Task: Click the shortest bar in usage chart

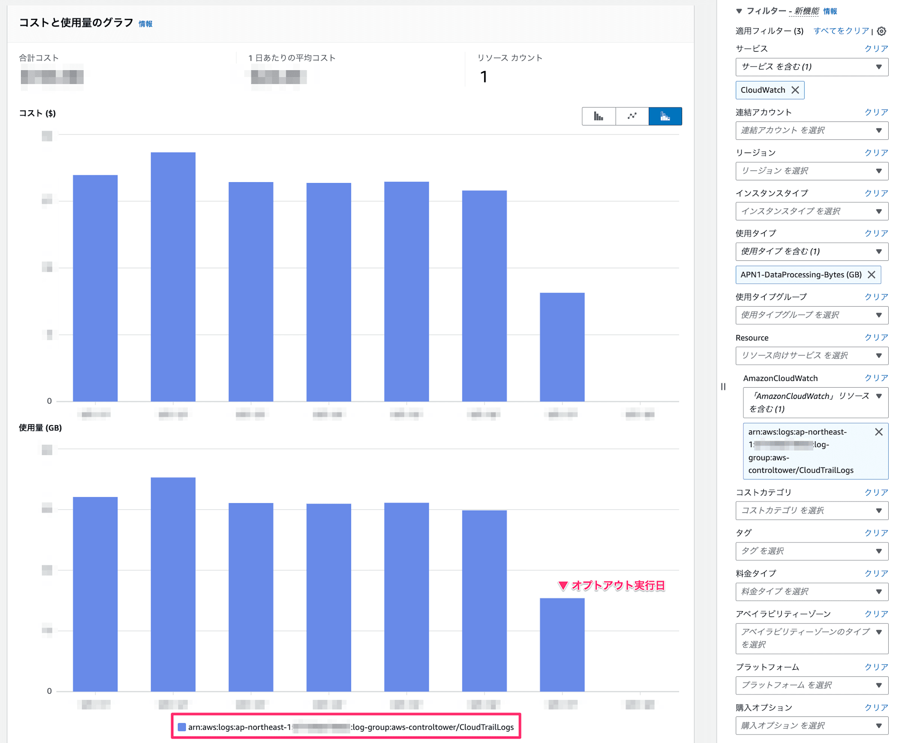Action: (562, 645)
